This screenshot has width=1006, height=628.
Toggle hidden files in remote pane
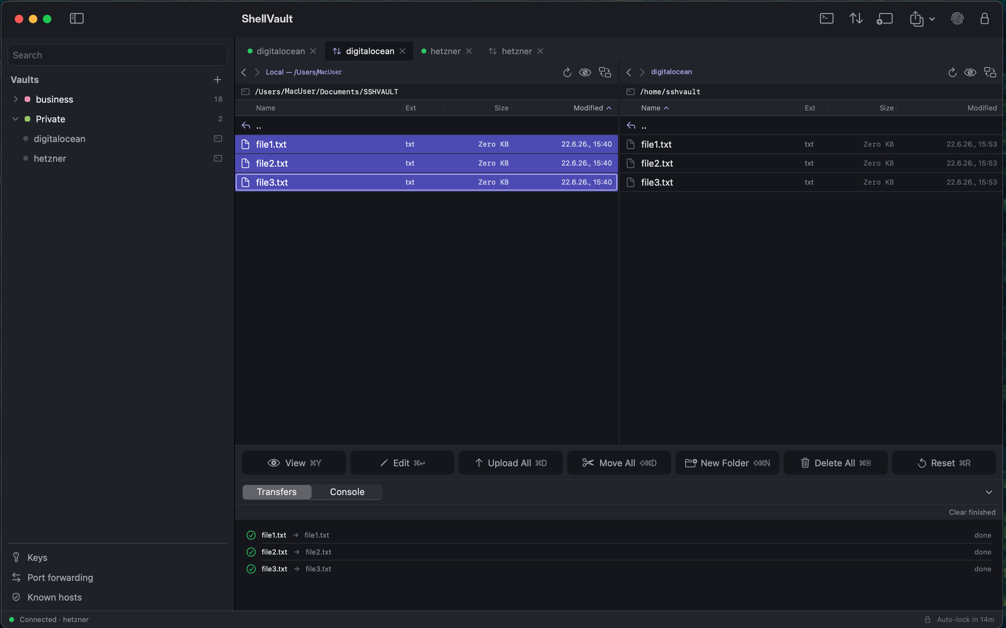click(x=970, y=72)
